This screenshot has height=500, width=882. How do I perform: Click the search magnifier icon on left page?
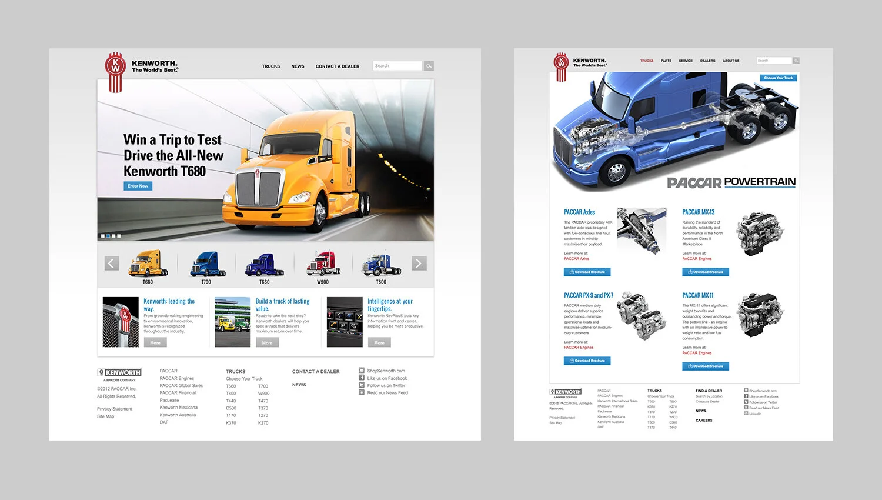coord(429,66)
